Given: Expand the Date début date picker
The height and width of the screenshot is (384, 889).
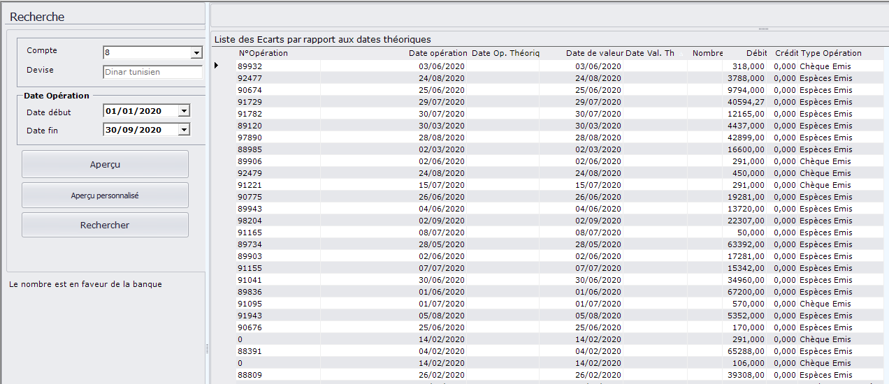Looking at the screenshot, I should [184, 111].
